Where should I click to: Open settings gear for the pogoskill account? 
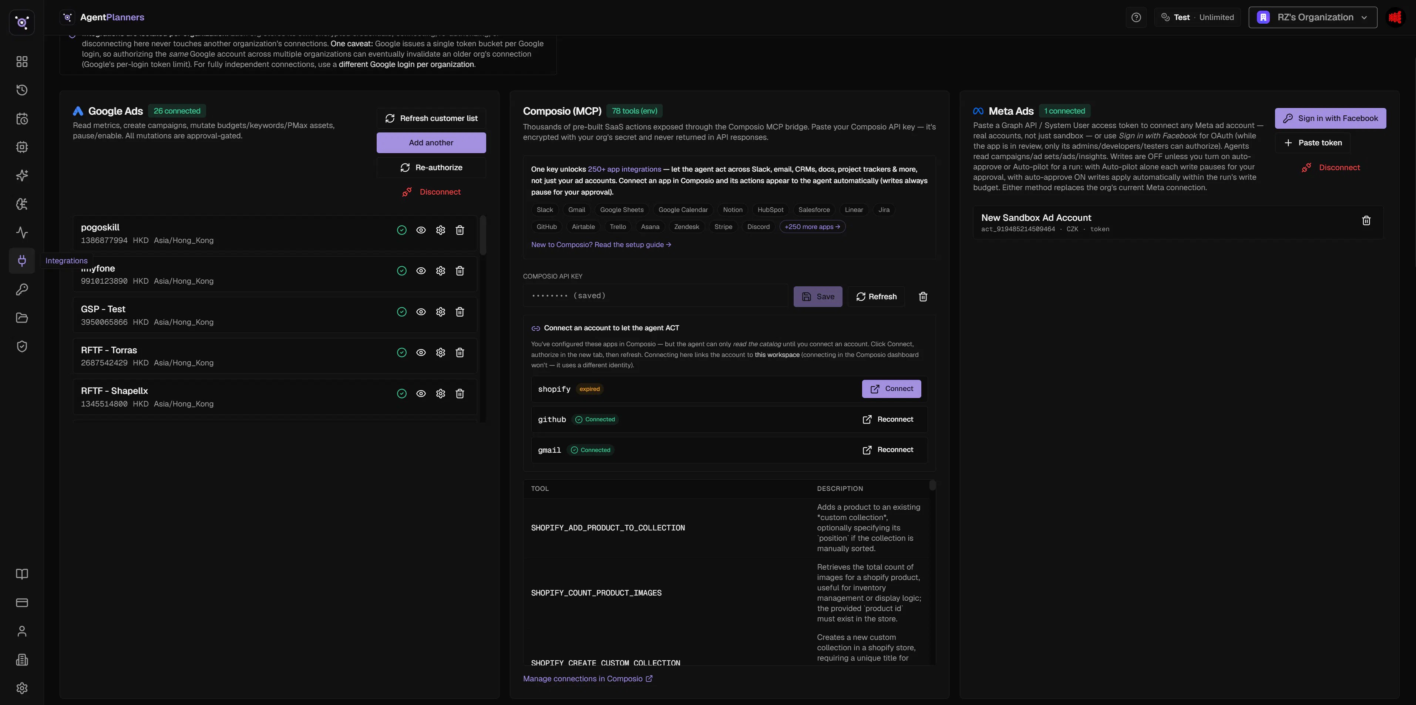click(440, 230)
